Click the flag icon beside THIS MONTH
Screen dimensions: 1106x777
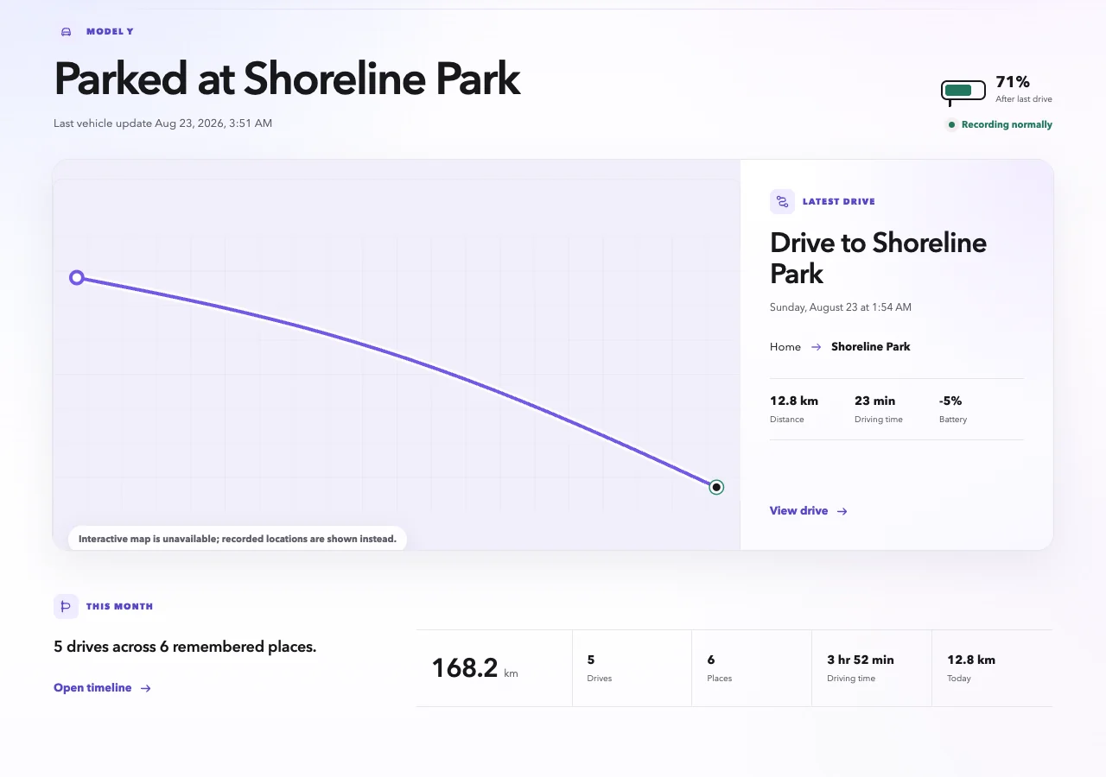(66, 606)
